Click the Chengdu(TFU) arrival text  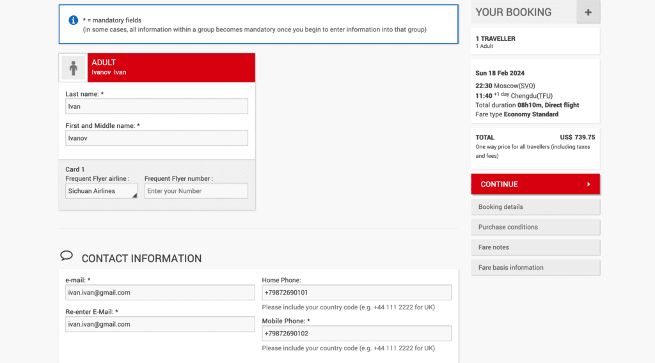click(532, 96)
